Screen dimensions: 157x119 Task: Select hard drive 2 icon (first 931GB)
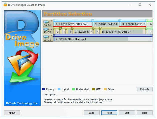tap(48, 31)
